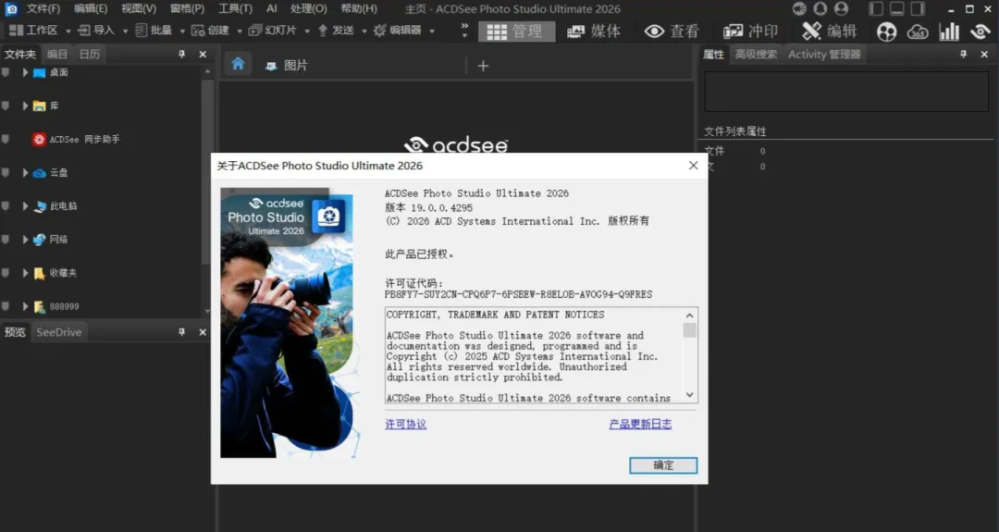
Task: Open the 导入 dropdown arrow
Action: pyautogui.click(x=125, y=31)
